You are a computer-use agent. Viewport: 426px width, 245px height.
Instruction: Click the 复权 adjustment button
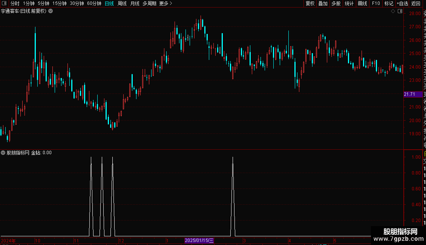coord(310,3)
